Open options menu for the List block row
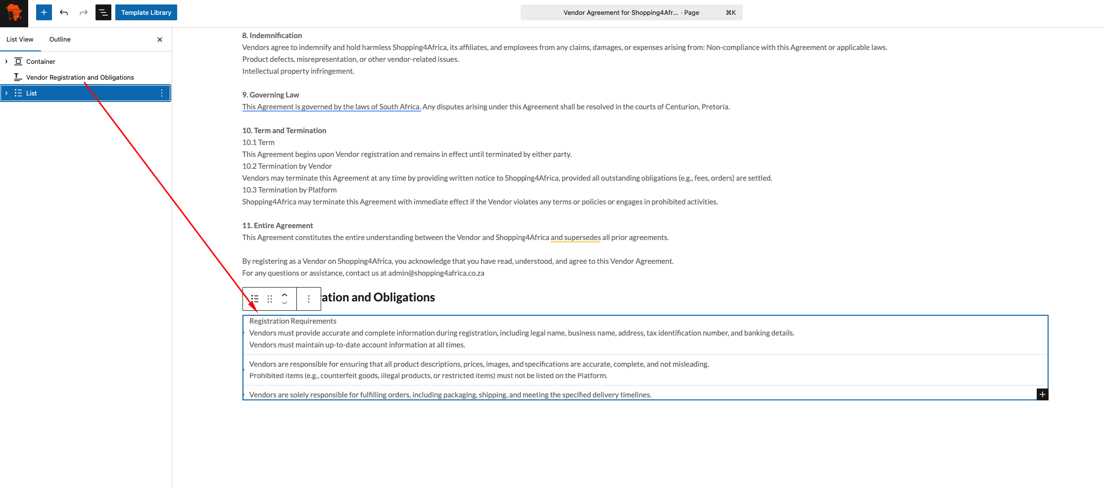The image size is (1104, 487). [x=162, y=93]
